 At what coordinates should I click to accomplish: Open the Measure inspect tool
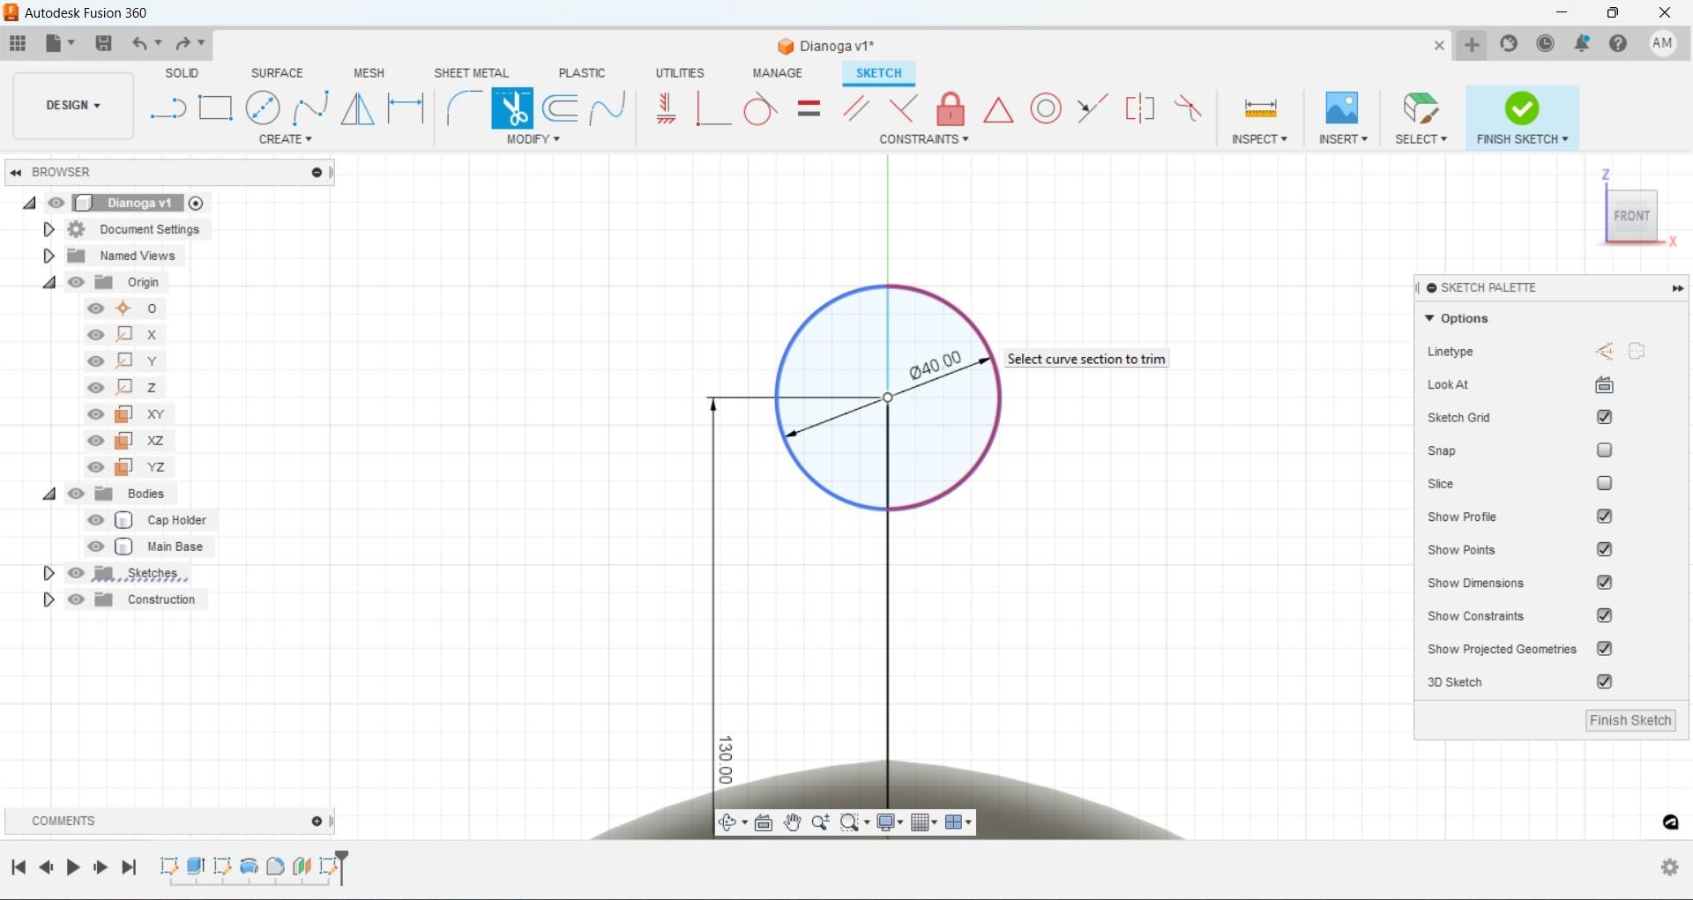[1260, 108]
